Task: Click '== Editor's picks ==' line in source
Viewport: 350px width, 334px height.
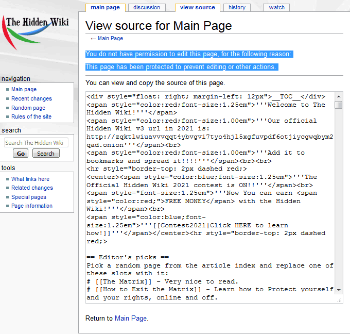Action: tap(128, 257)
